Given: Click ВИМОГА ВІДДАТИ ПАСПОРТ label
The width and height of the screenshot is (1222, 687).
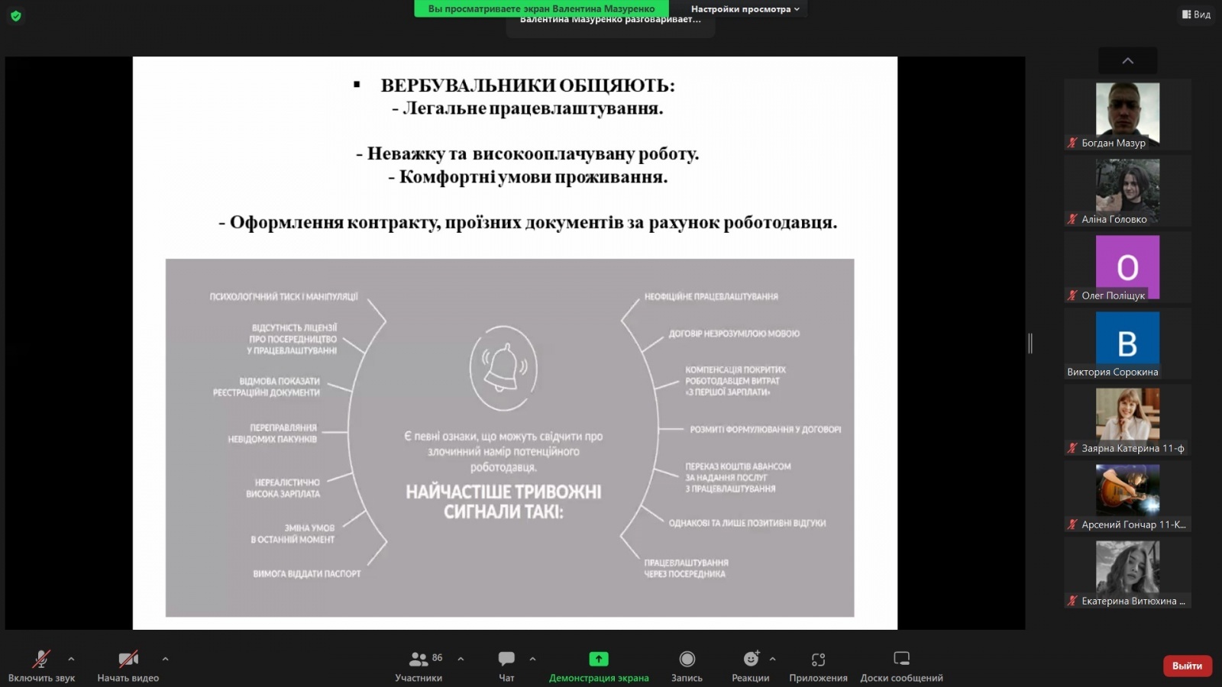Looking at the screenshot, I should [x=307, y=574].
